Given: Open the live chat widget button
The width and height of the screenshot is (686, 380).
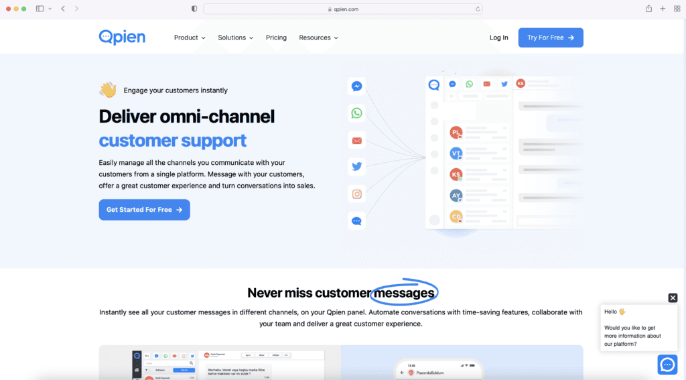Looking at the screenshot, I should coord(668,364).
